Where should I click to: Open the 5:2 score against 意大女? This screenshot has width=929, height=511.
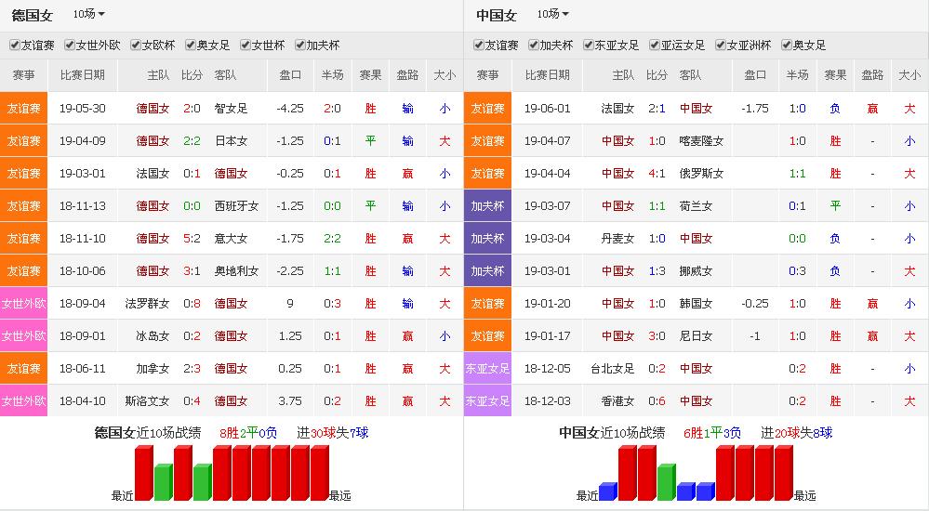[x=192, y=239]
